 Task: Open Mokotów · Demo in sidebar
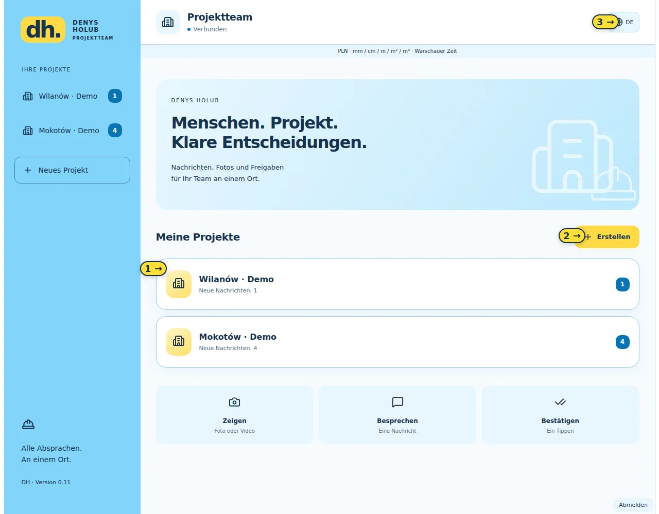[72, 131]
